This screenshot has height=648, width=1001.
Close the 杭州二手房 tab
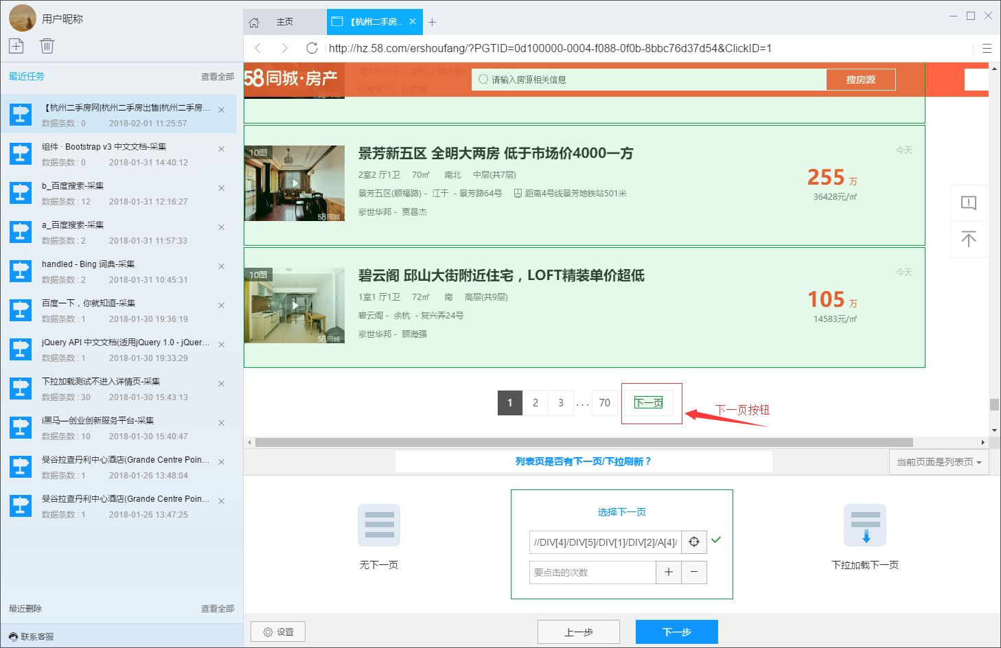click(412, 21)
